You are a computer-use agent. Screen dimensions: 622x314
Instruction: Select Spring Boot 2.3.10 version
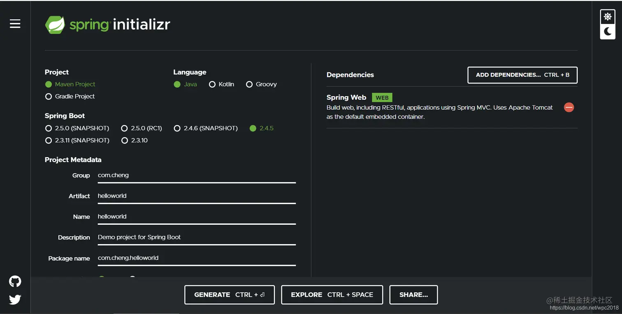click(x=135, y=140)
